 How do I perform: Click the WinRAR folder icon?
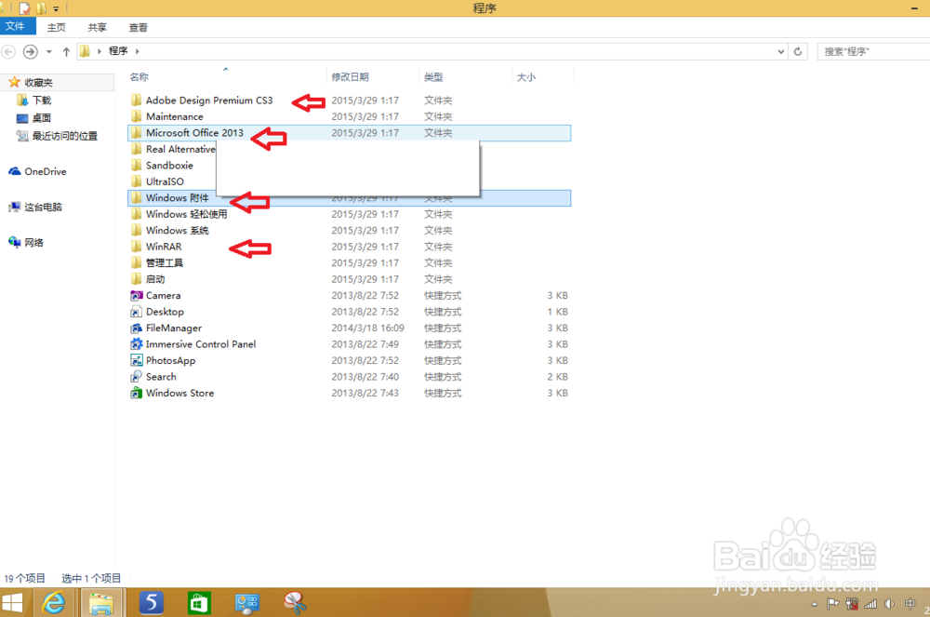tap(137, 247)
